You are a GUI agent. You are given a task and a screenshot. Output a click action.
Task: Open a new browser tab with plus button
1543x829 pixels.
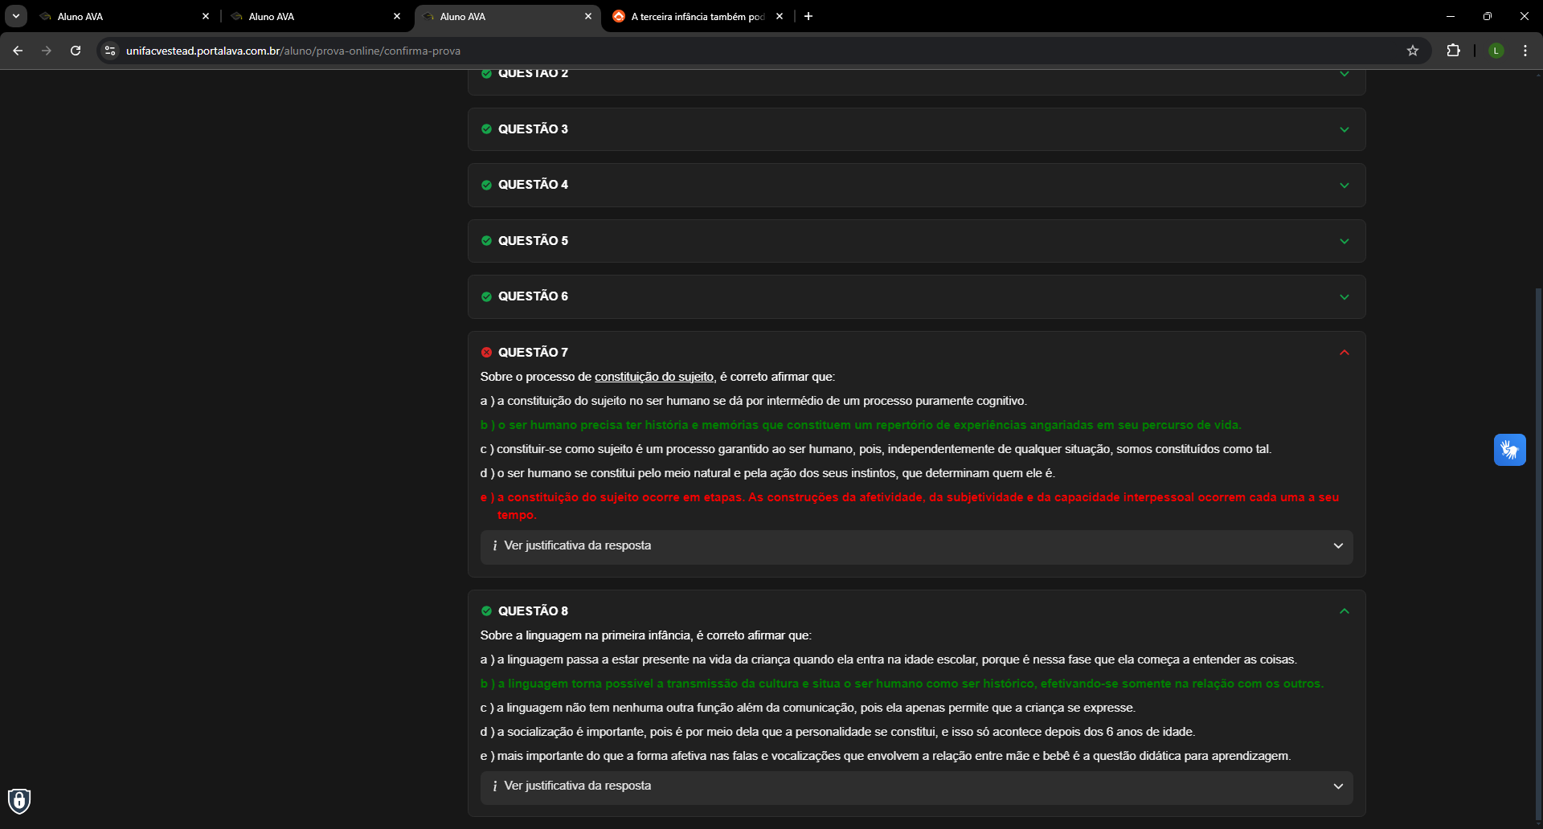[x=808, y=16]
